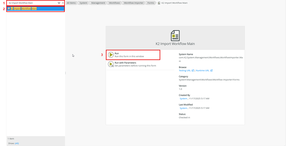Image resolution: width=286 pixels, height=146 pixels.
Task: Click the external link icon beside Testing URL
Action: (x=193, y=71)
